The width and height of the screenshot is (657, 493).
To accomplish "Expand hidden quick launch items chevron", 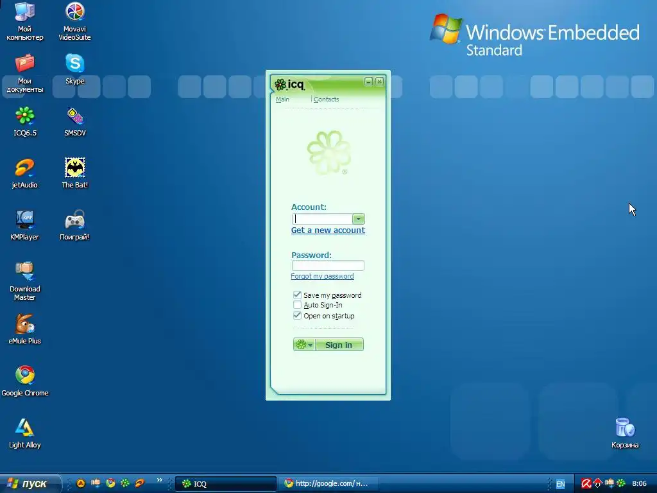I will point(159,480).
